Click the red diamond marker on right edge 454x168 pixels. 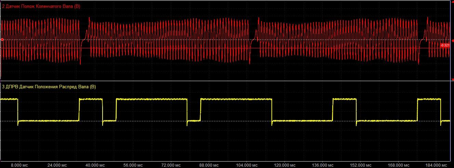tap(452, 40)
